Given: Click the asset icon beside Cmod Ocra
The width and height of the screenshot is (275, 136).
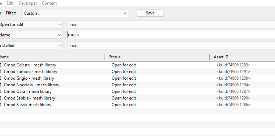Looking at the screenshot, I should pos(0,92).
